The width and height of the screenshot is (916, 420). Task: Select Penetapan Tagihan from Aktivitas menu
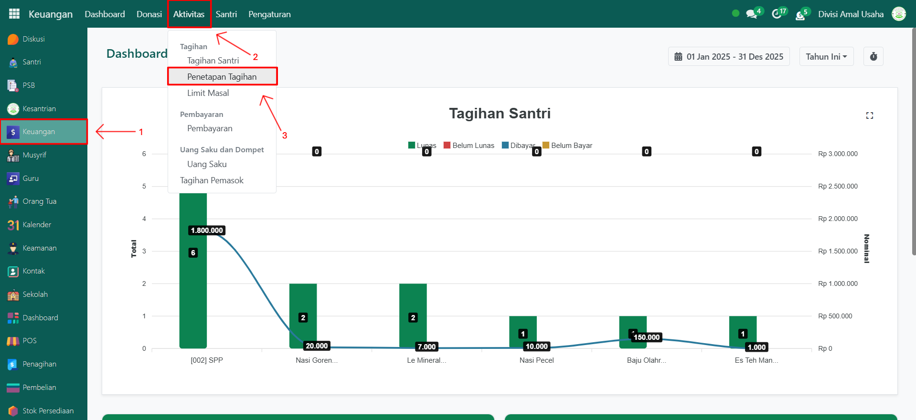[222, 77]
